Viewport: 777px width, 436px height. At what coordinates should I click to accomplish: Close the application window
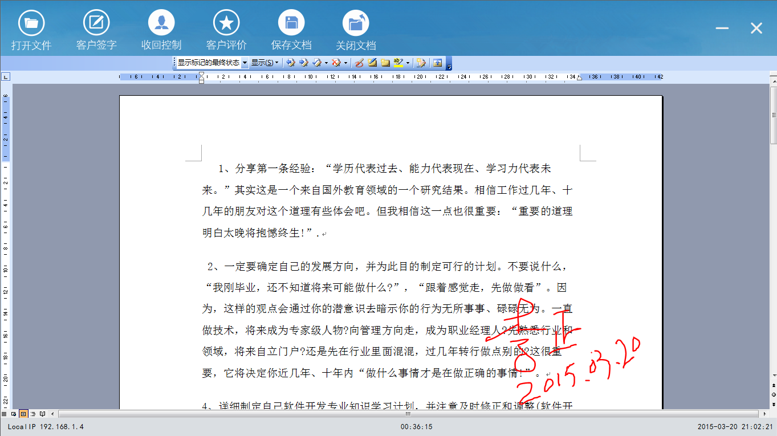coord(756,28)
